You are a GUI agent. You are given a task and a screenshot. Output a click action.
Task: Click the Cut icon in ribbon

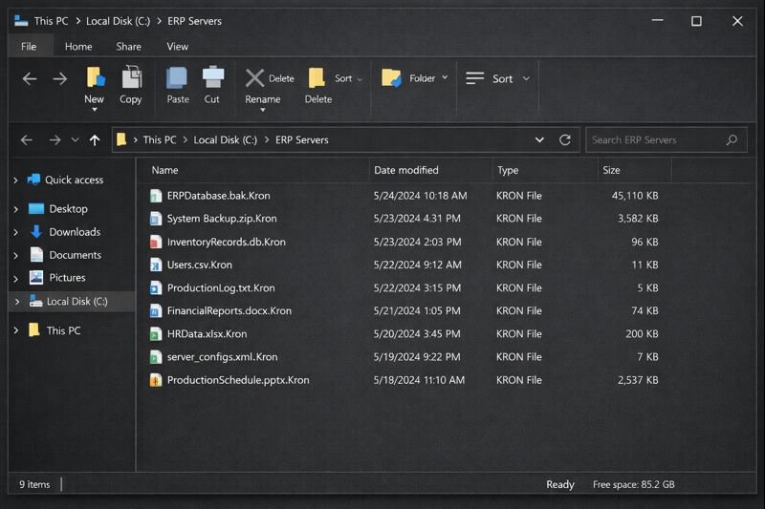coord(212,78)
